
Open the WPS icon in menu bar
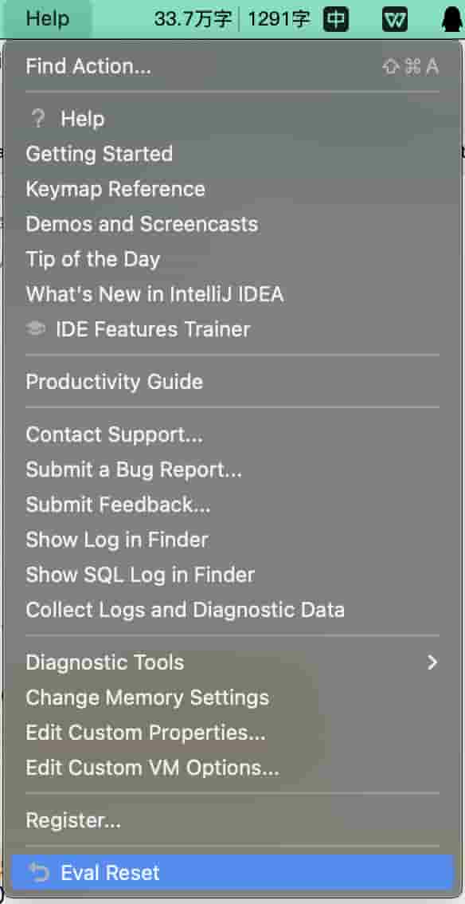(x=395, y=20)
